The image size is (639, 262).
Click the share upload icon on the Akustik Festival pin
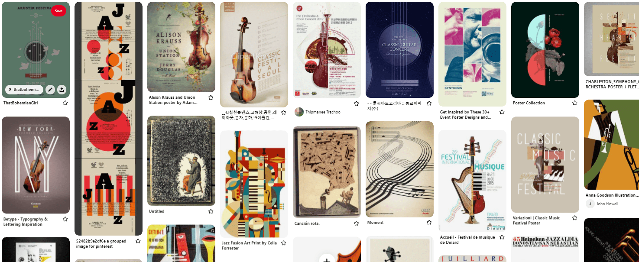(62, 90)
